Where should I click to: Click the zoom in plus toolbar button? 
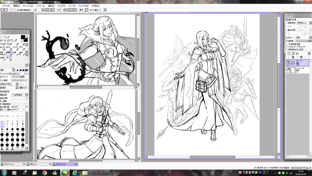50,10
